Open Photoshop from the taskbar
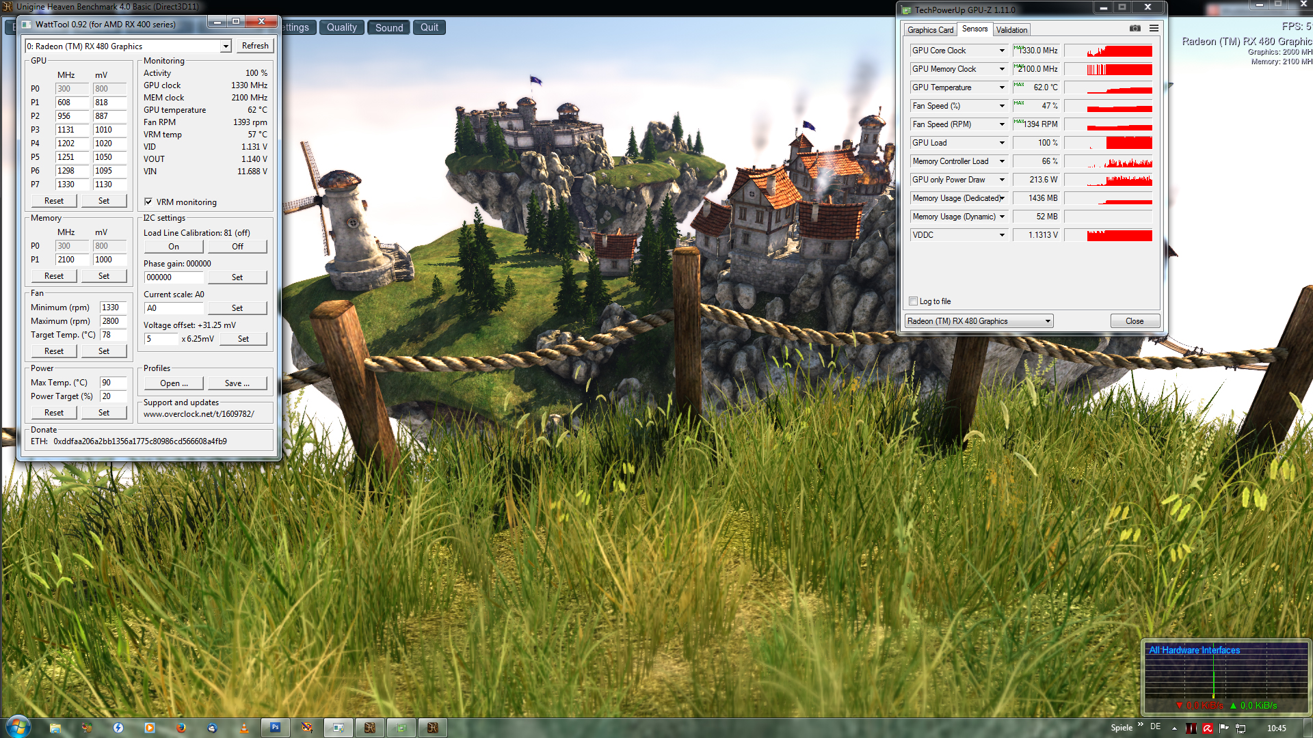This screenshot has width=1313, height=738. pos(275,728)
